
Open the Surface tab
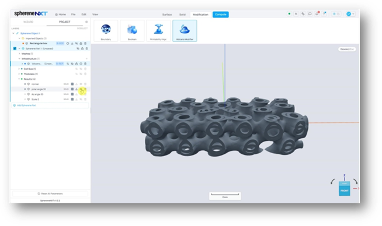167,15
